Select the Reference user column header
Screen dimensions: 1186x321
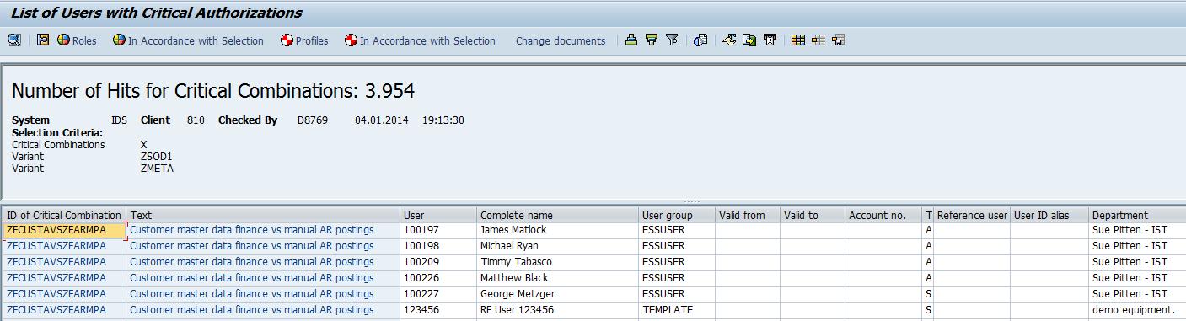(x=972, y=215)
